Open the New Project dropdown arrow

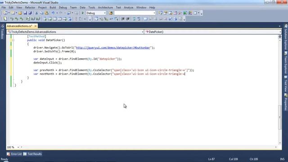click(9, 13)
